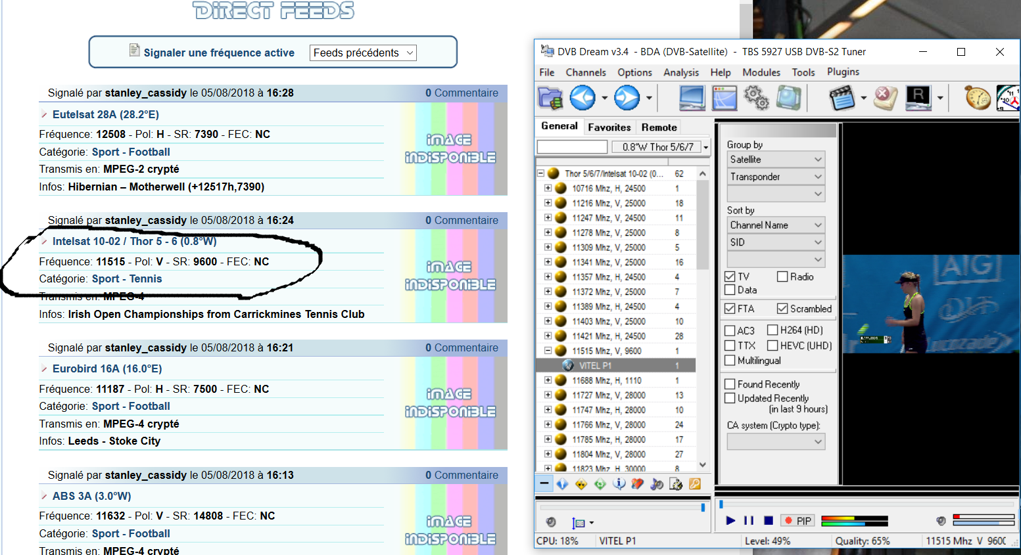Click the left speaker mute icon
The image size is (1021, 555).
(551, 522)
